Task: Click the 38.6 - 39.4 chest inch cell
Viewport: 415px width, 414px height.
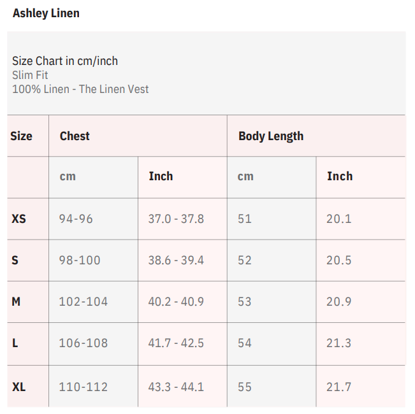Action: click(176, 261)
